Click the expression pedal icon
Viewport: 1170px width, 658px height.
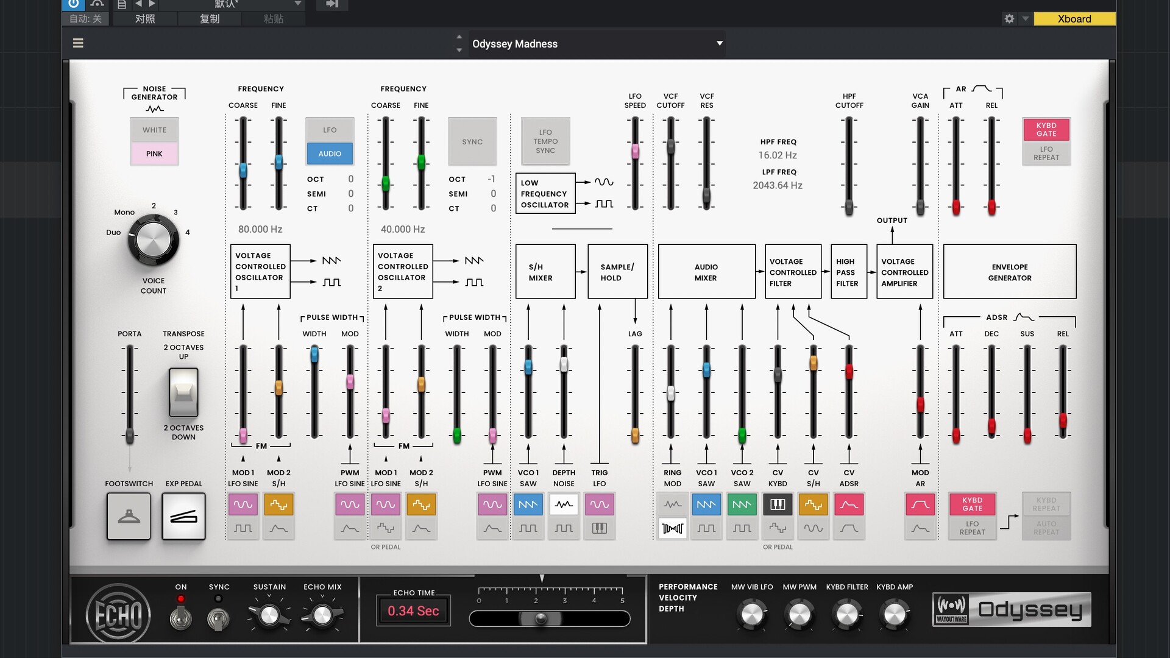(x=183, y=517)
